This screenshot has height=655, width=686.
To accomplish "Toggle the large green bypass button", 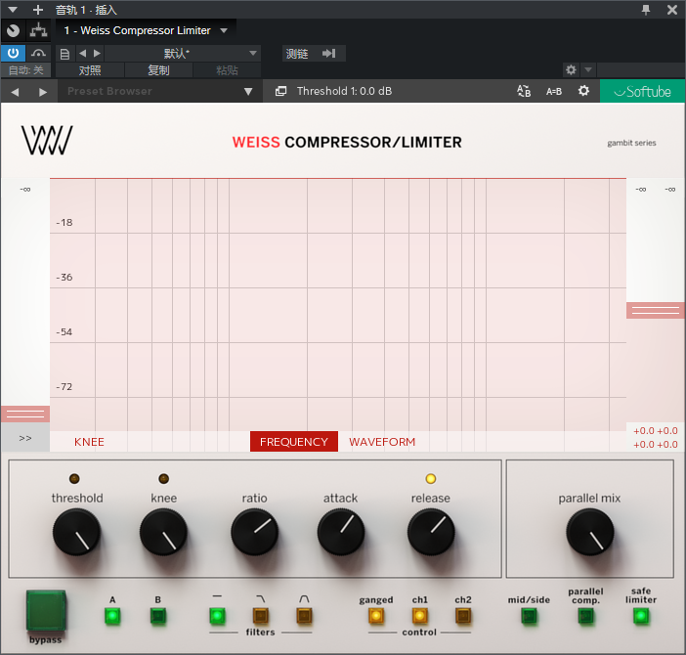I will tap(46, 611).
